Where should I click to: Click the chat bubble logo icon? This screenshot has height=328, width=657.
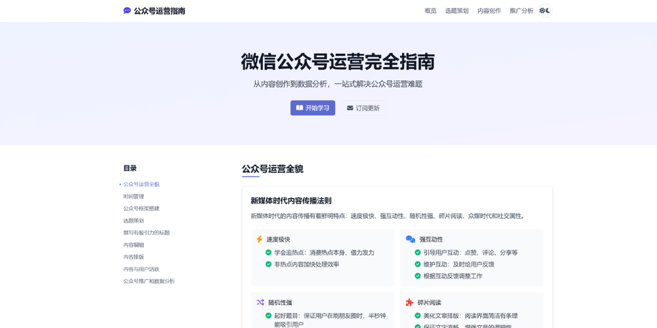tap(127, 11)
